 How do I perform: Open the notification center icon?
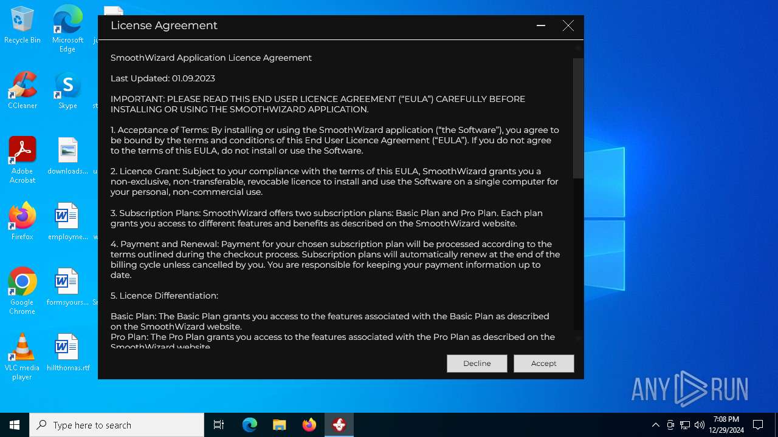tap(758, 425)
